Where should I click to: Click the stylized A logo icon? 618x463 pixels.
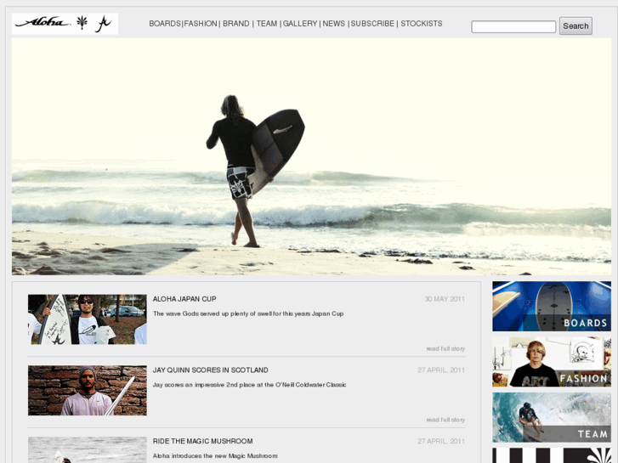104,24
